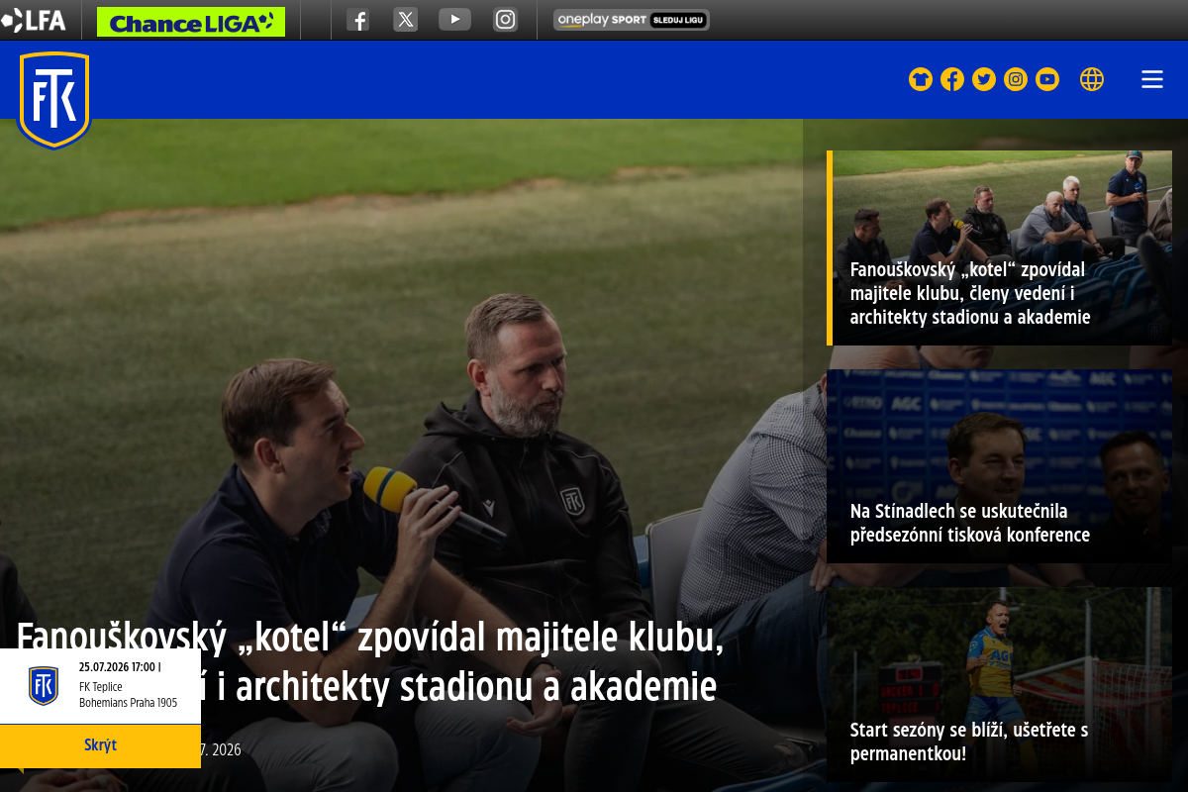Click the match date 25.07.2026 17:00
This screenshot has width=1188, height=792.
(x=120, y=666)
